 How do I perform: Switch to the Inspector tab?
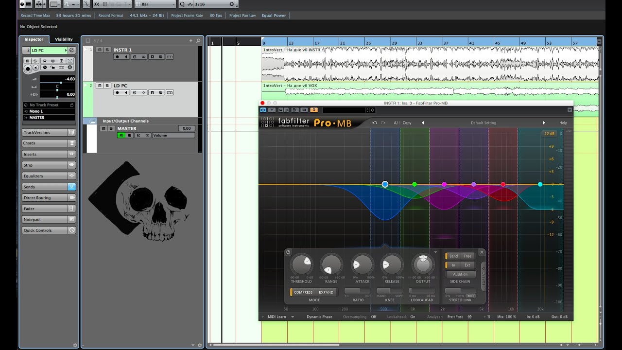point(34,39)
